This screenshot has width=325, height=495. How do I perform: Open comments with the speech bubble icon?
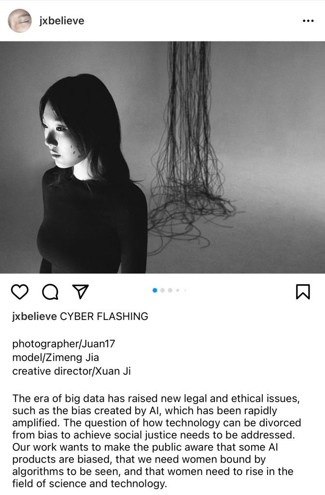[x=50, y=291]
